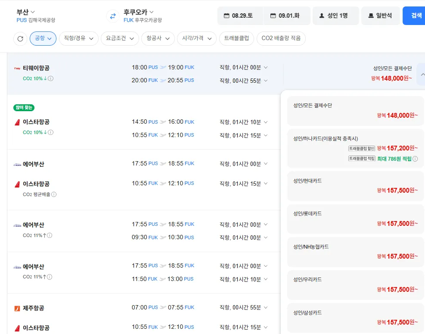Open info icon beside 최대 786원 적립
This screenshot has height=334, width=425.
tap(415, 159)
